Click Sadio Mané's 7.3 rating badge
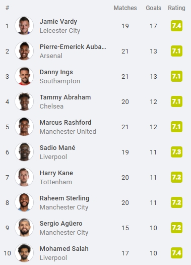Screen dimensions: 191x265 click(176, 152)
